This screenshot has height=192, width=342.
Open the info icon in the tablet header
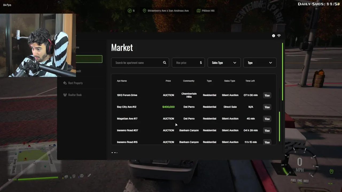pyautogui.click(x=274, y=36)
